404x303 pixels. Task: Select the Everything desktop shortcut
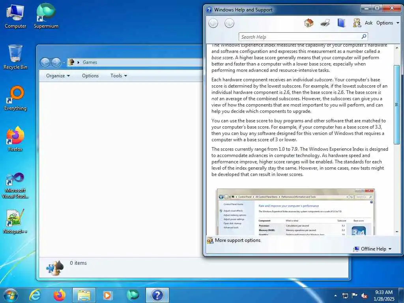click(x=15, y=98)
